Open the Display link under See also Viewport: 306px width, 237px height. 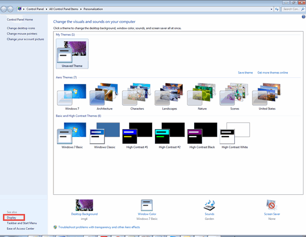click(x=11, y=217)
